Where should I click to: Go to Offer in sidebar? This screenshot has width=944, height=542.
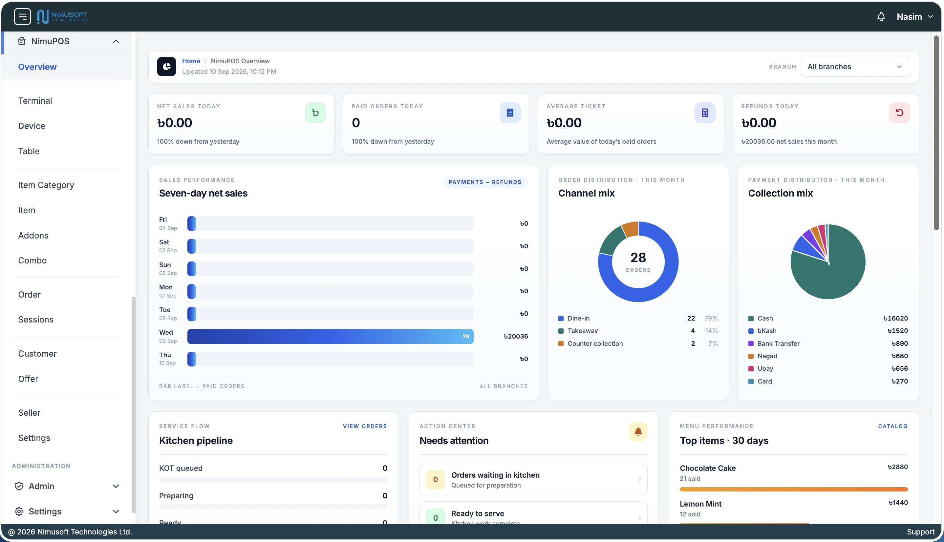(x=28, y=379)
